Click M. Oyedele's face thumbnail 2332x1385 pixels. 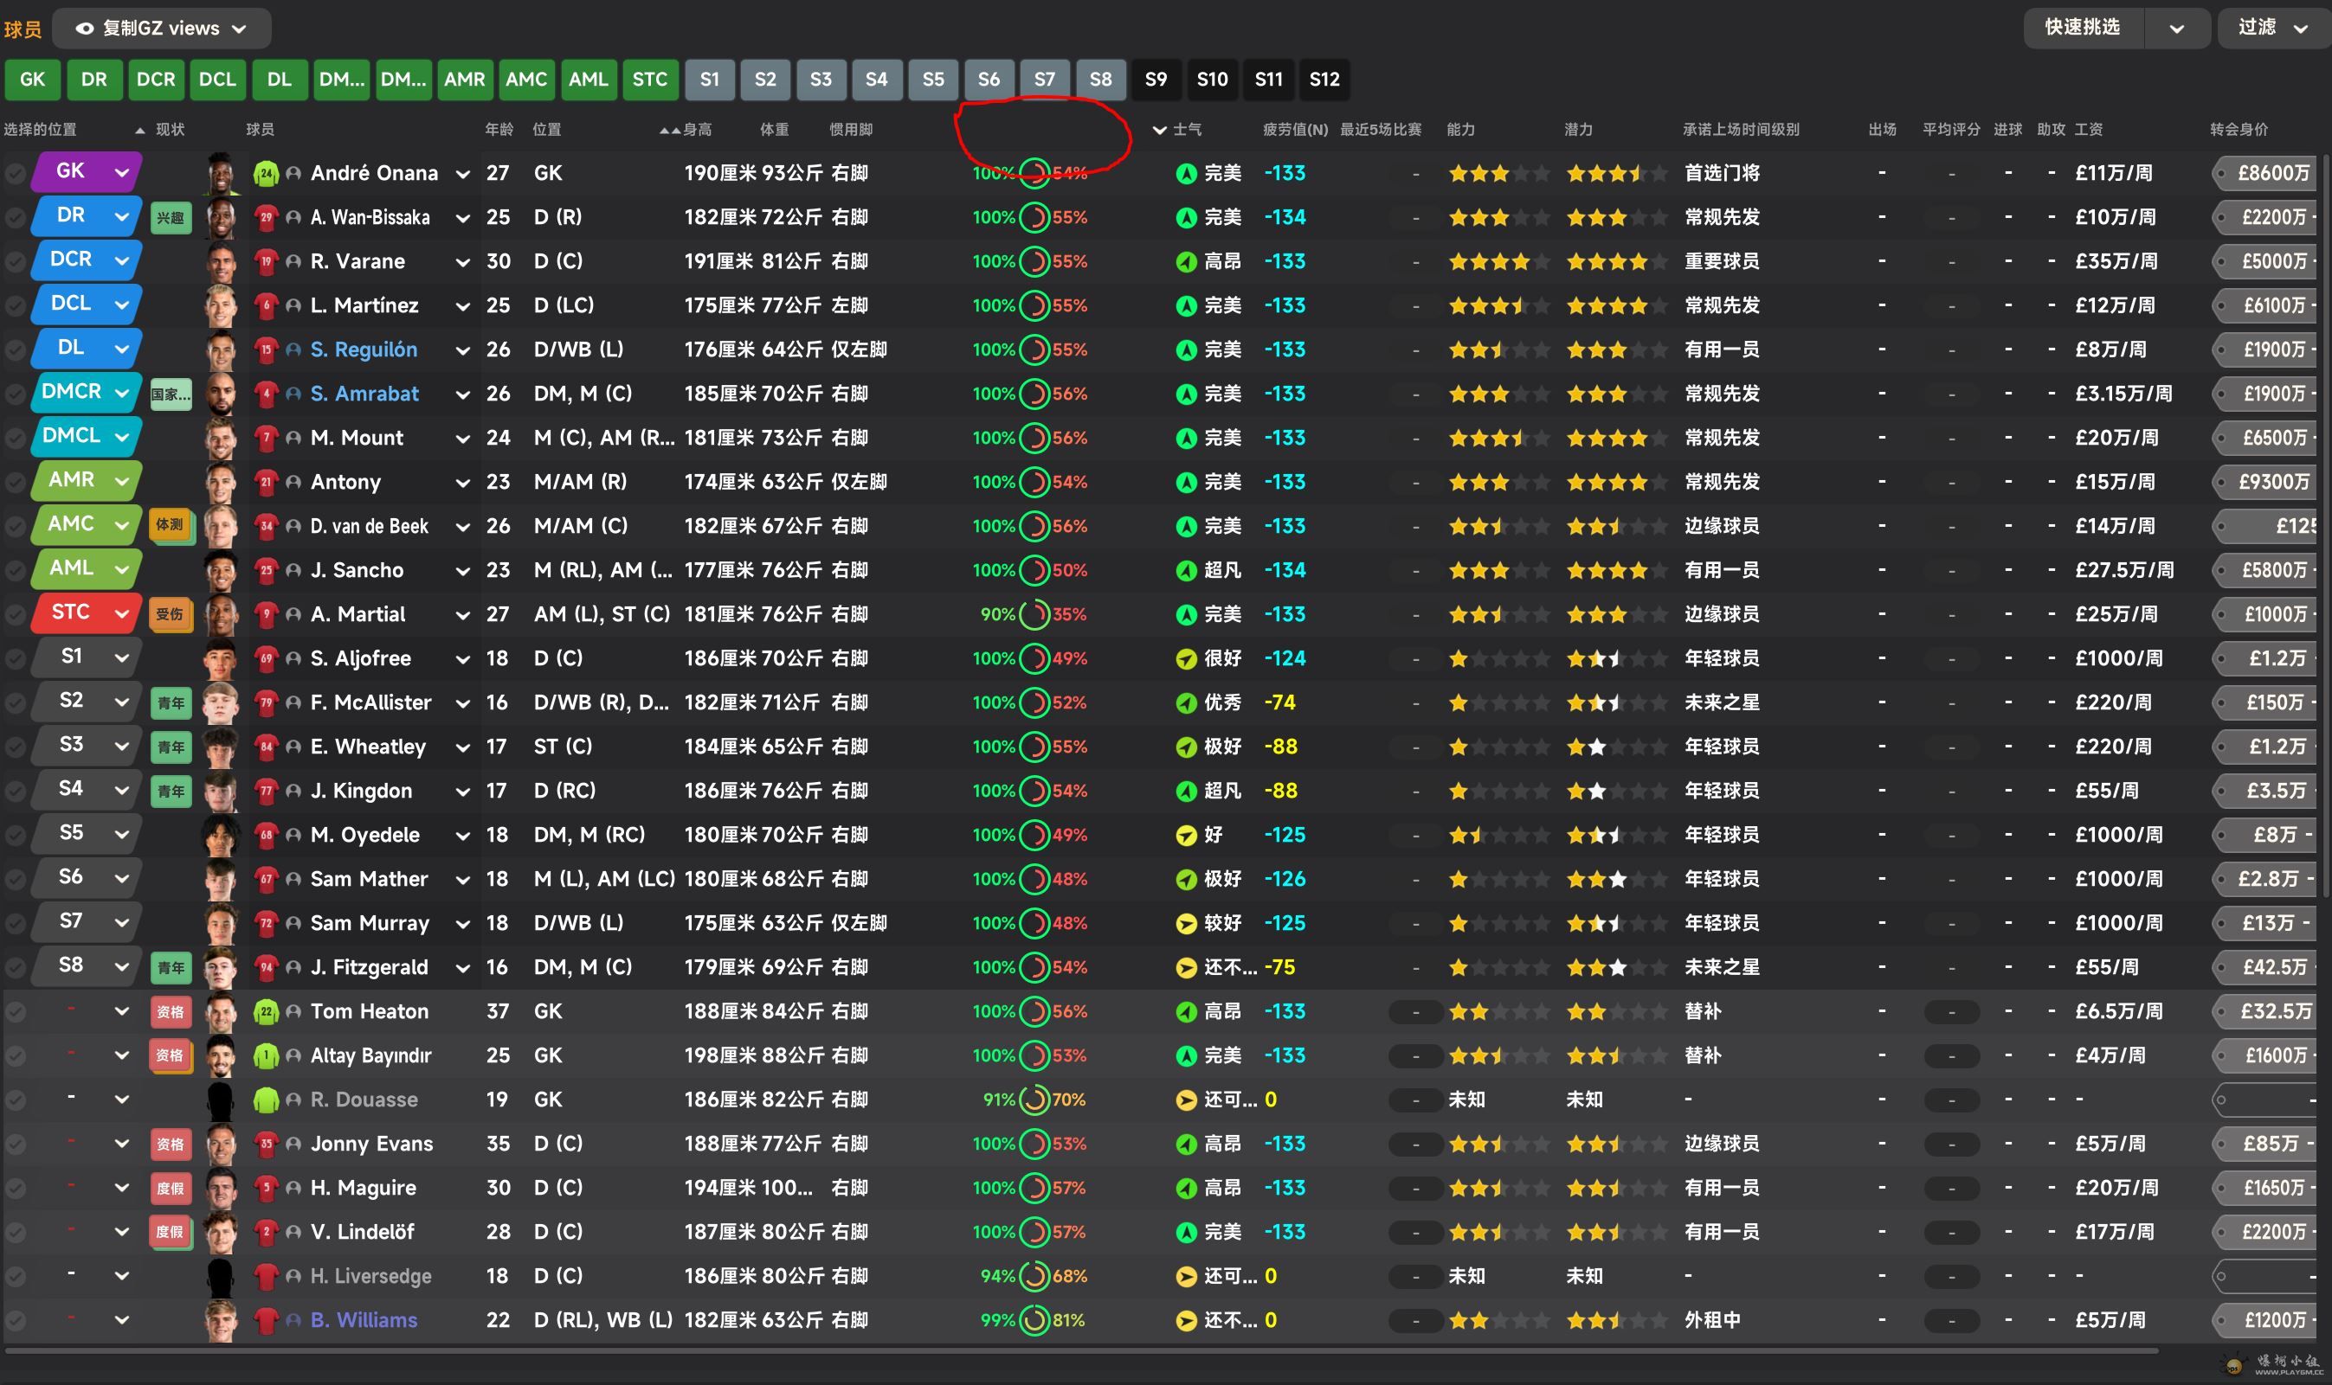221,836
